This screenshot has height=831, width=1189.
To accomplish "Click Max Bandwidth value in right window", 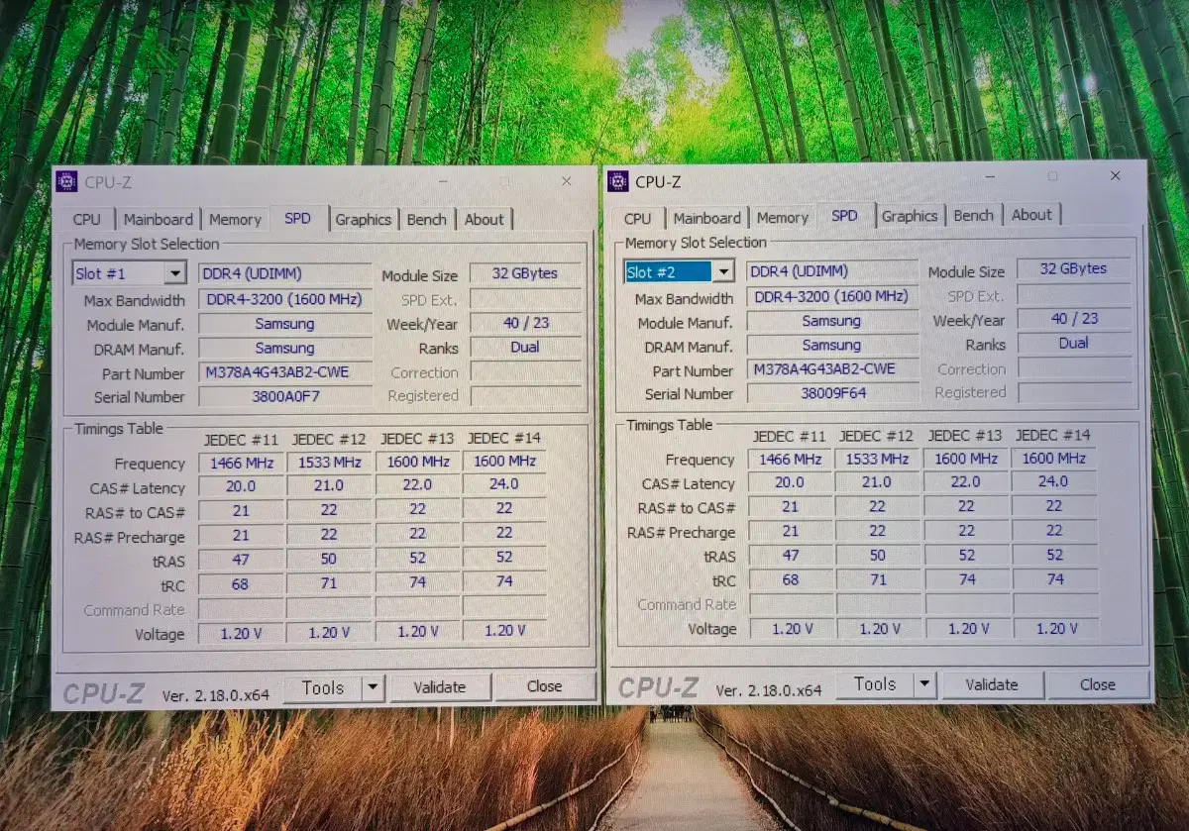I will tap(832, 296).
